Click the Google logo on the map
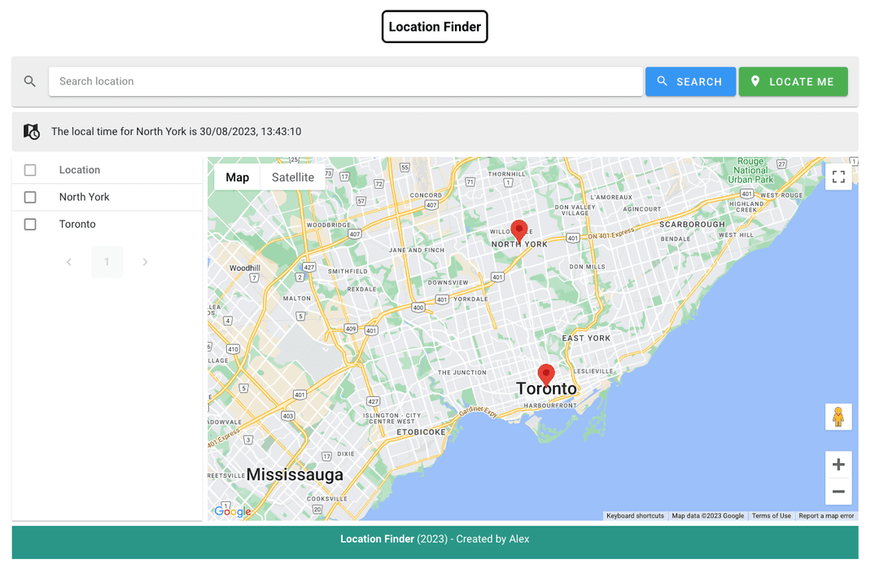 tap(232, 511)
